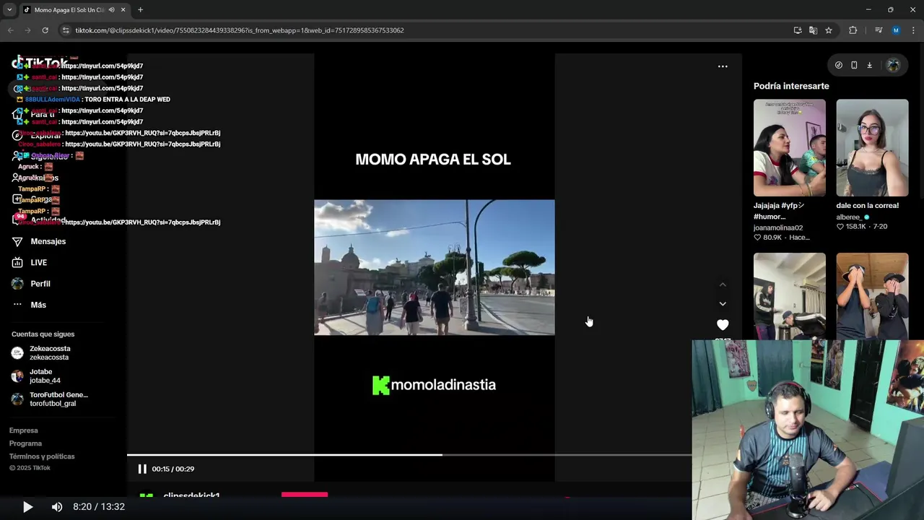924x520 pixels.
Task: Install the web app from address bar
Action: tap(798, 30)
